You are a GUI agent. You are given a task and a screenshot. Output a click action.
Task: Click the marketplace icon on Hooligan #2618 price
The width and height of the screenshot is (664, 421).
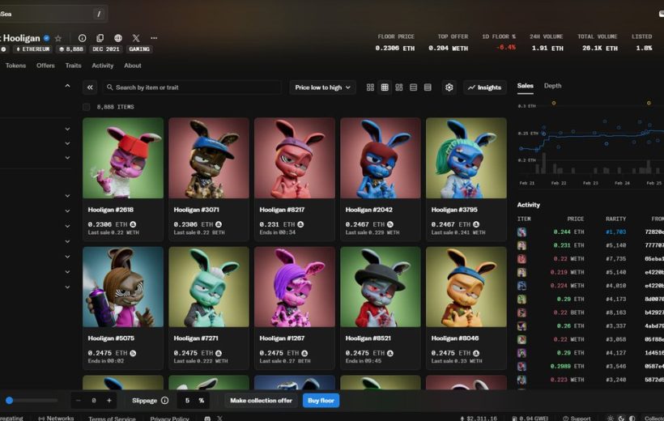click(x=133, y=224)
